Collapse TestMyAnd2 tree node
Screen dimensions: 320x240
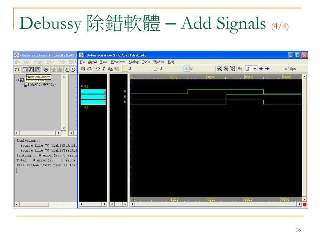17,80
